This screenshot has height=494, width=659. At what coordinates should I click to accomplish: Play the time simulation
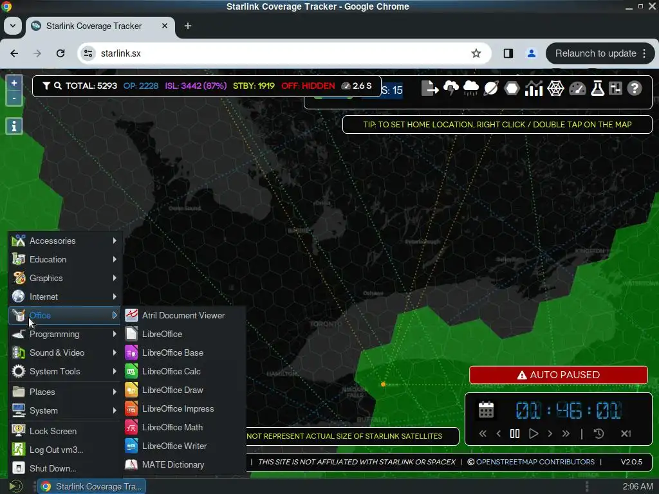[534, 434]
